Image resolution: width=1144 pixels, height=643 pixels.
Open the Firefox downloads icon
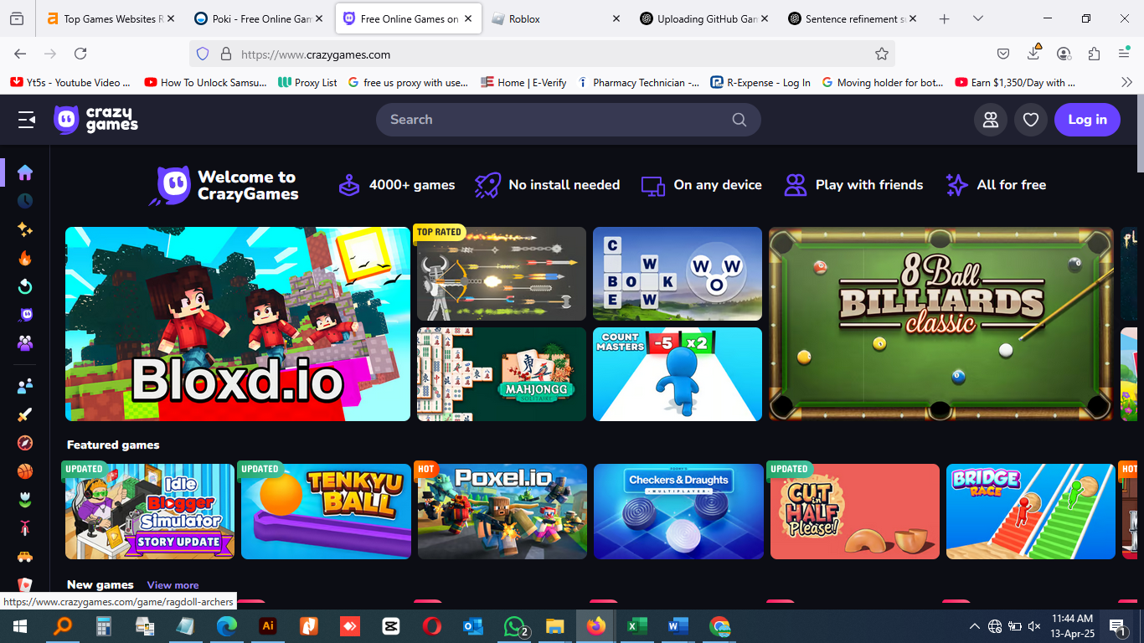click(x=1033, y=53)
